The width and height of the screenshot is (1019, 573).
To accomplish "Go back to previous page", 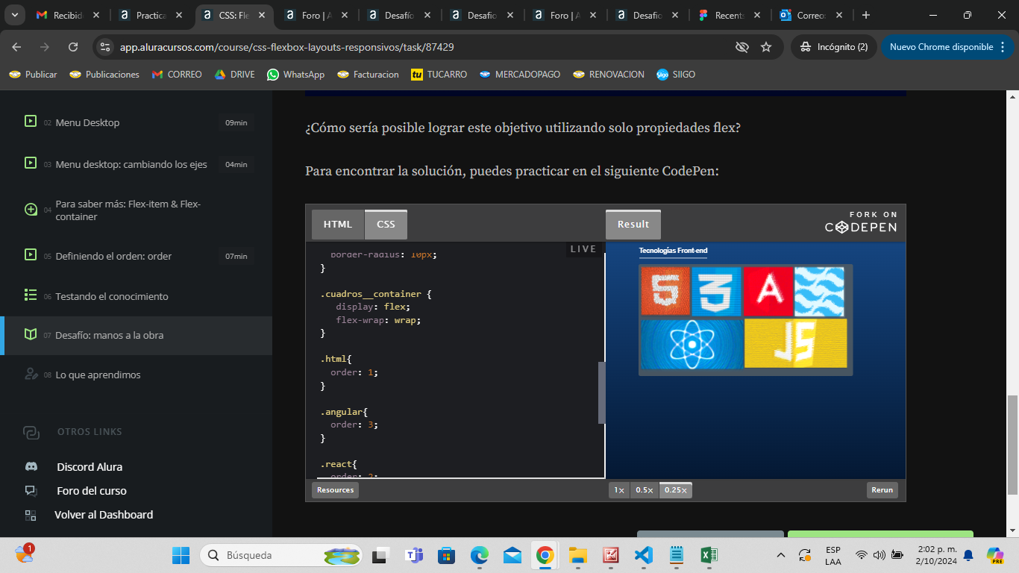I will 17,47.
